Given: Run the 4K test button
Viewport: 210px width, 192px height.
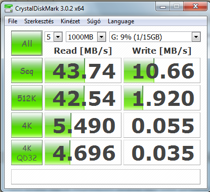Looking at the screenshot, I should (x=27, y=125).
